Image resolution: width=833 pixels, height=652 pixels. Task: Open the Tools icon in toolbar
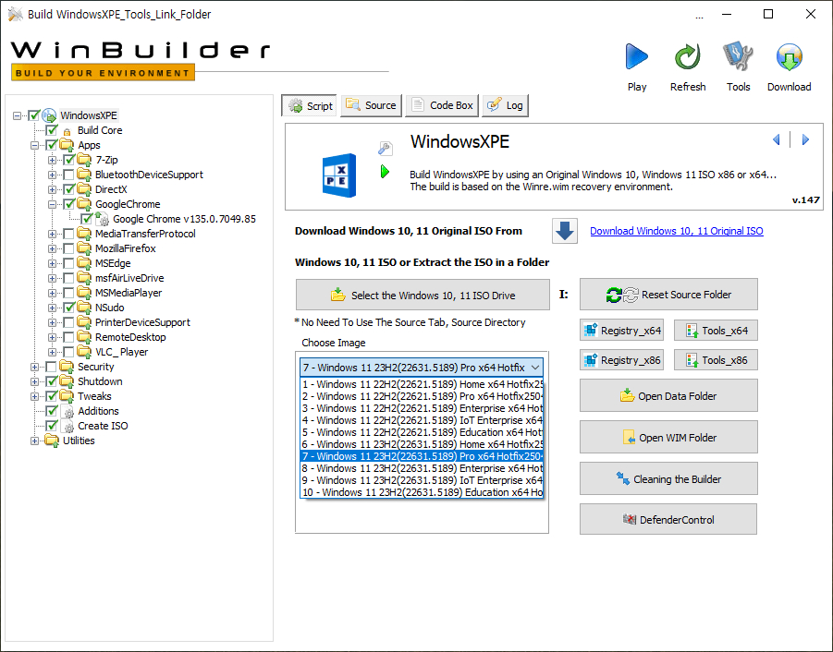(738, 56)
